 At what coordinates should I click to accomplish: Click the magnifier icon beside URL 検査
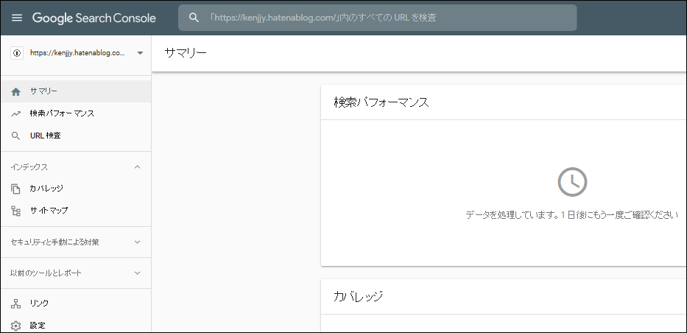point(15,136)
